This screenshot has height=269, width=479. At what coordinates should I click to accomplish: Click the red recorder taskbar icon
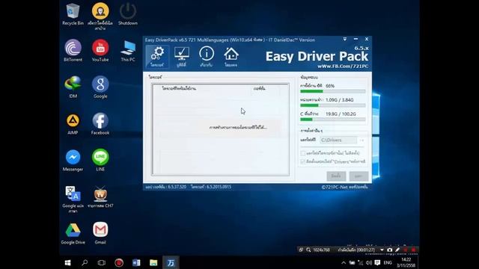(x=119, y=262)
